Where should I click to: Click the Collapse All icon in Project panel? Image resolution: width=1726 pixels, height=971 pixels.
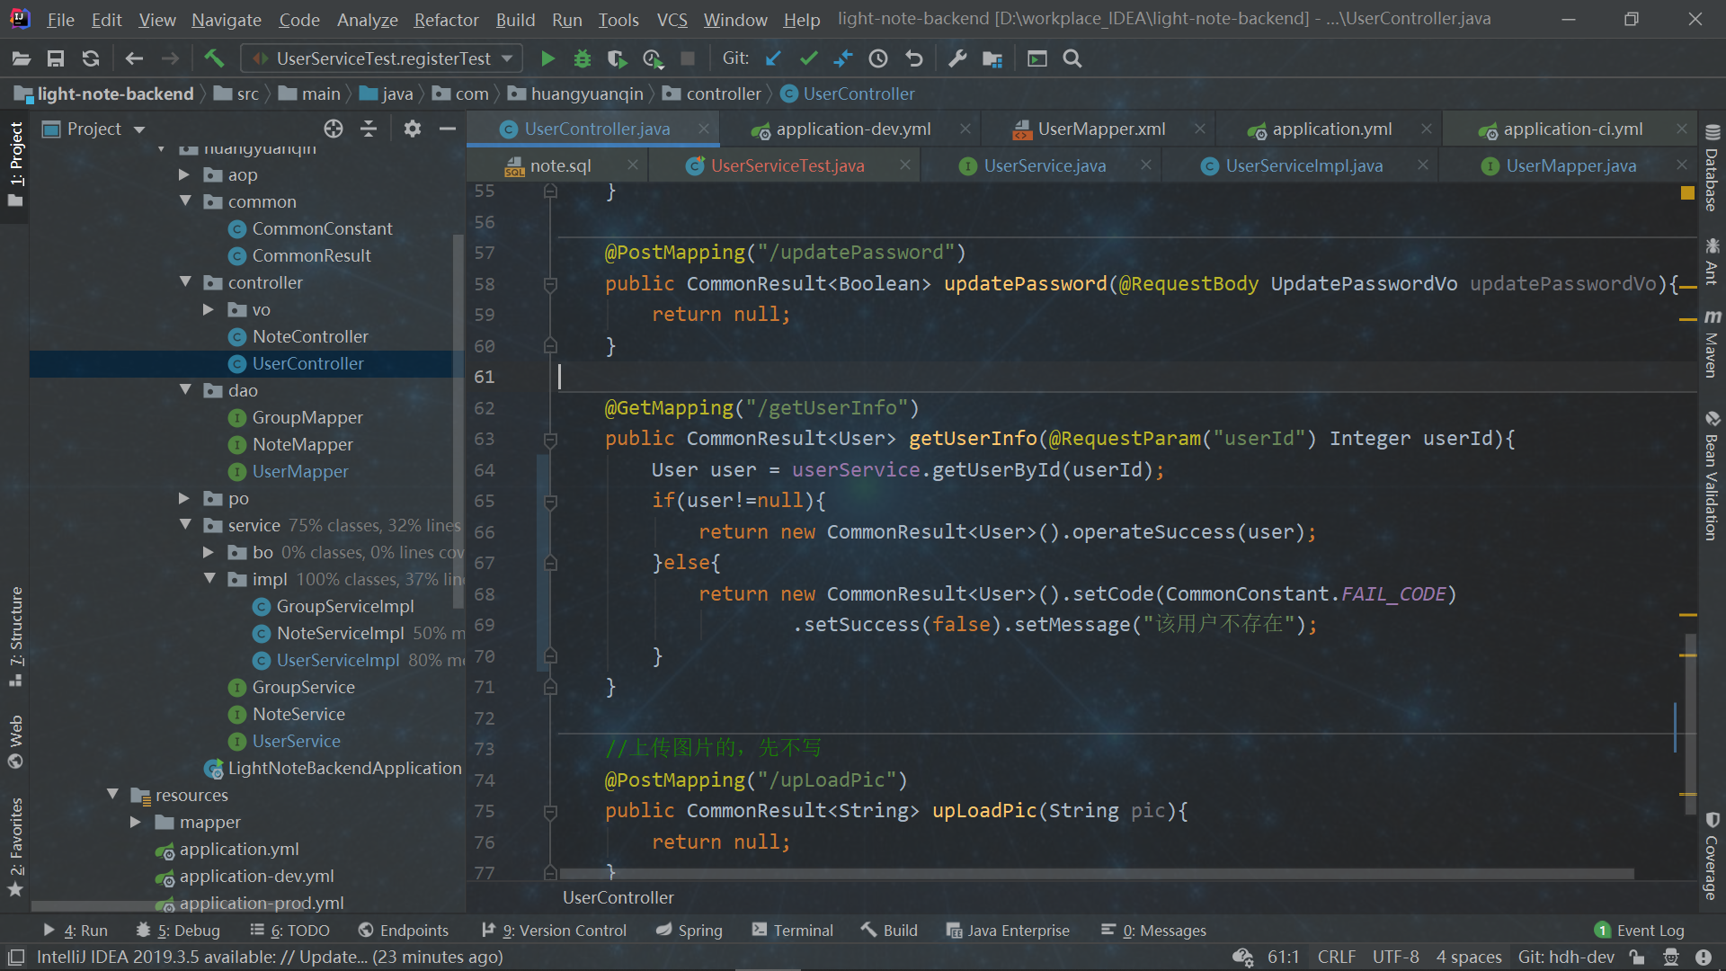pyautogui.click(x=369, y=129)
